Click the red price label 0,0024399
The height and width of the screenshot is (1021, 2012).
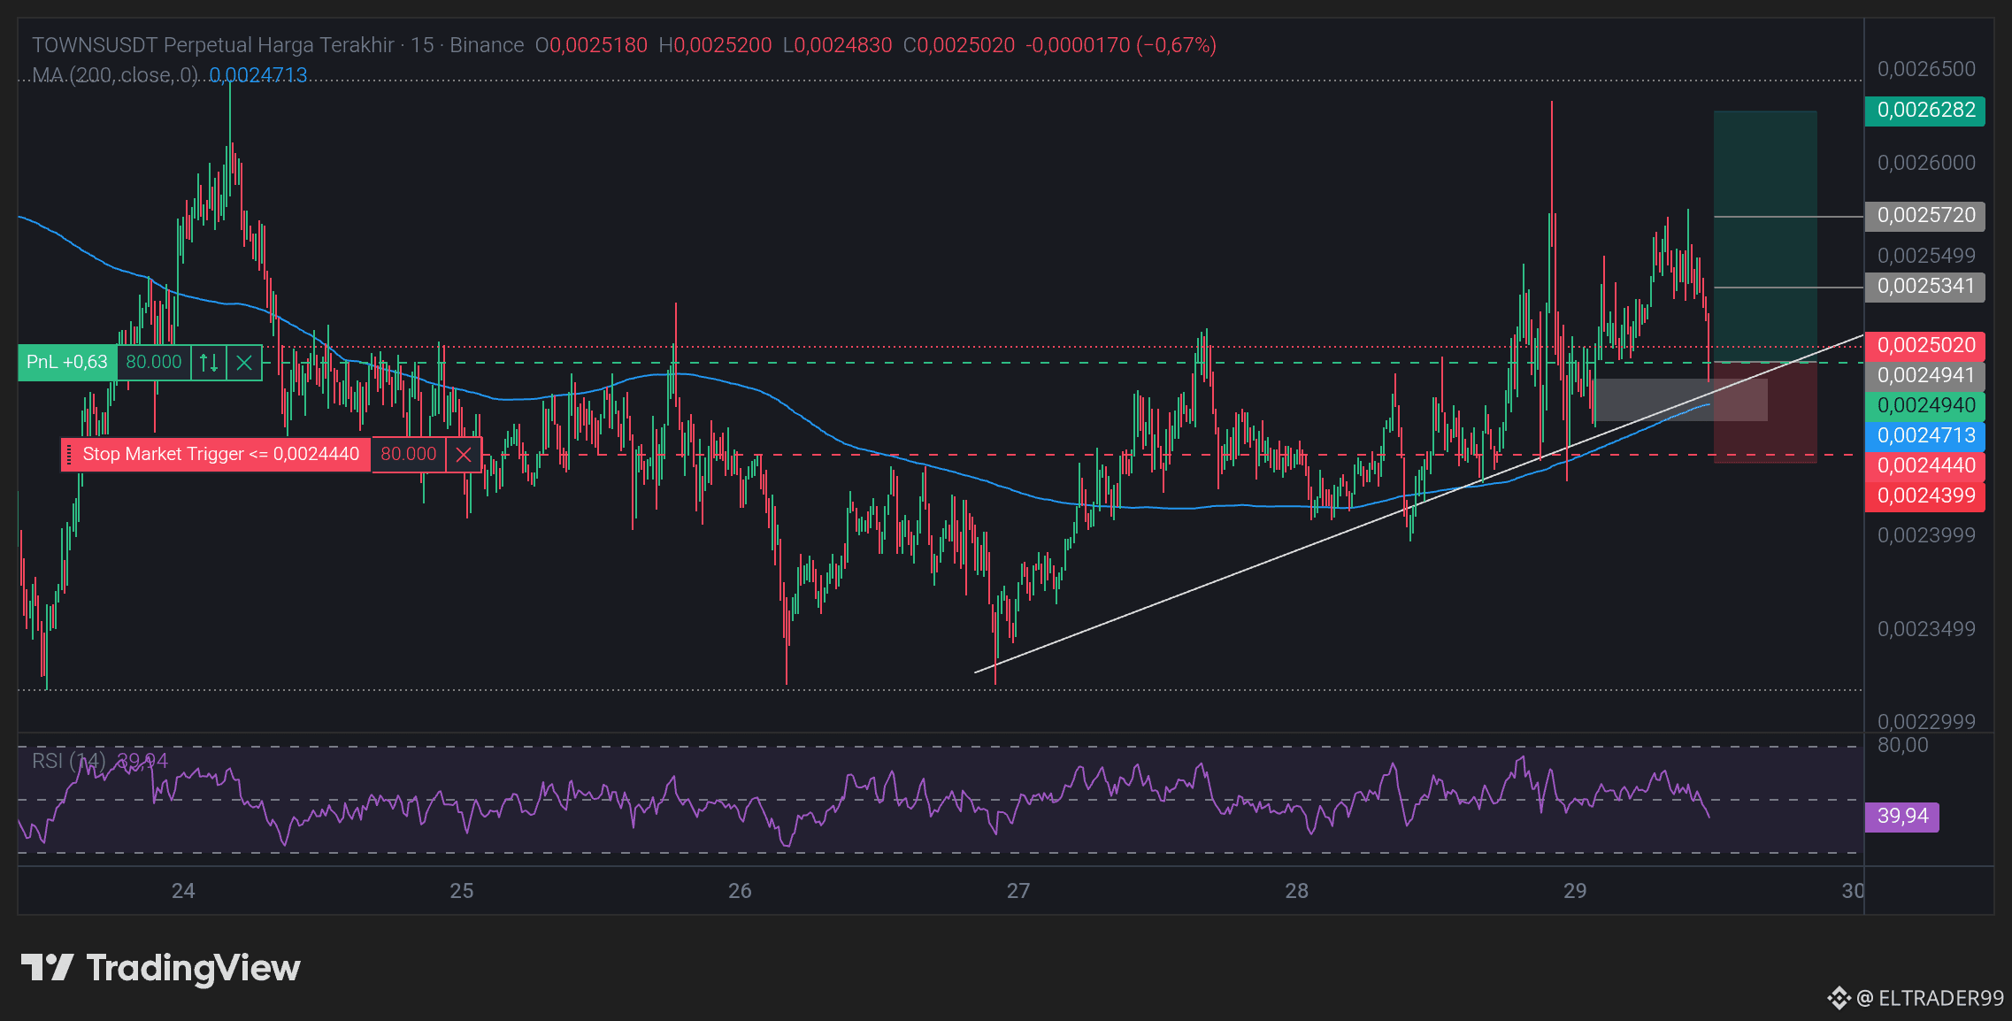1925,496
